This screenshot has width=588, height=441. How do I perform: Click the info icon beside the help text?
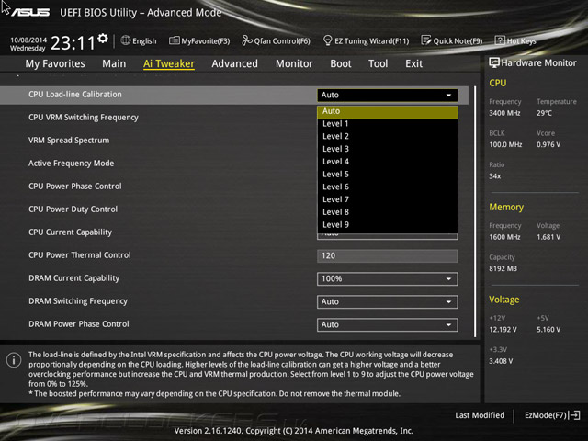click(x=14, y=360)
